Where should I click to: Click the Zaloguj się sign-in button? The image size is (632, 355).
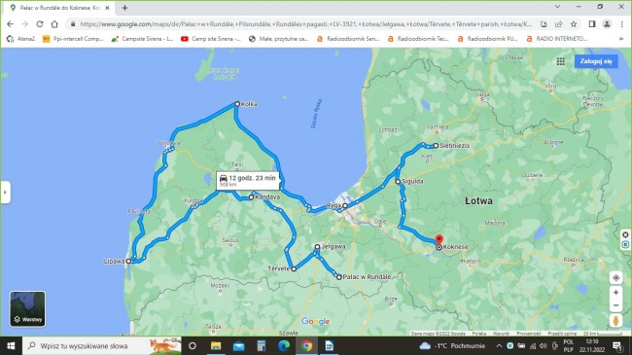tap(596, 61)
